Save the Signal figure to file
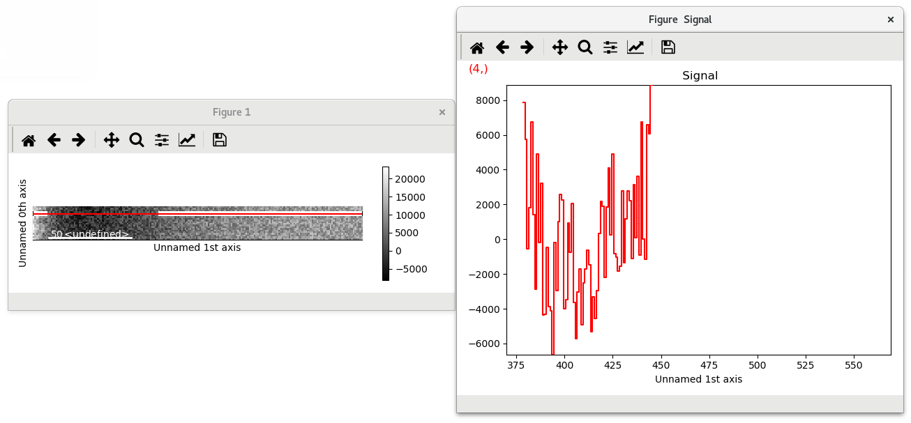This screenshot has width=911, height=423. tap(668, 47)
